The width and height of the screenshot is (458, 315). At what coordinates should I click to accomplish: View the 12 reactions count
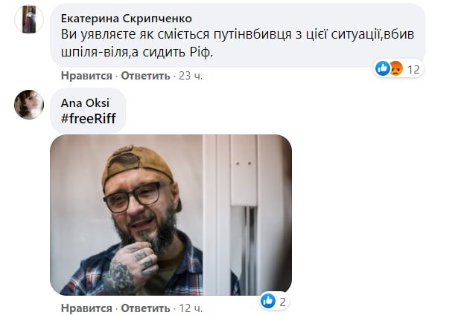(413, 69)
